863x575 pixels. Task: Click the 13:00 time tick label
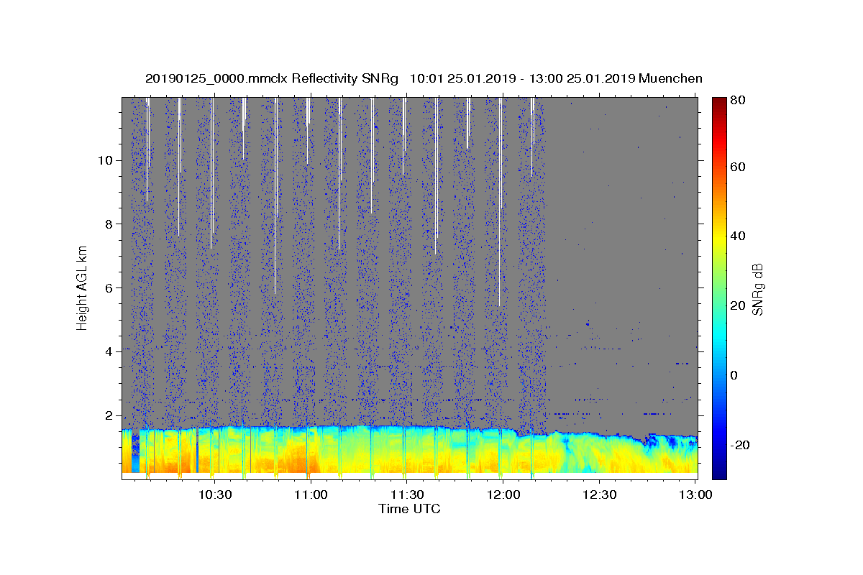(x=695, y=494)
